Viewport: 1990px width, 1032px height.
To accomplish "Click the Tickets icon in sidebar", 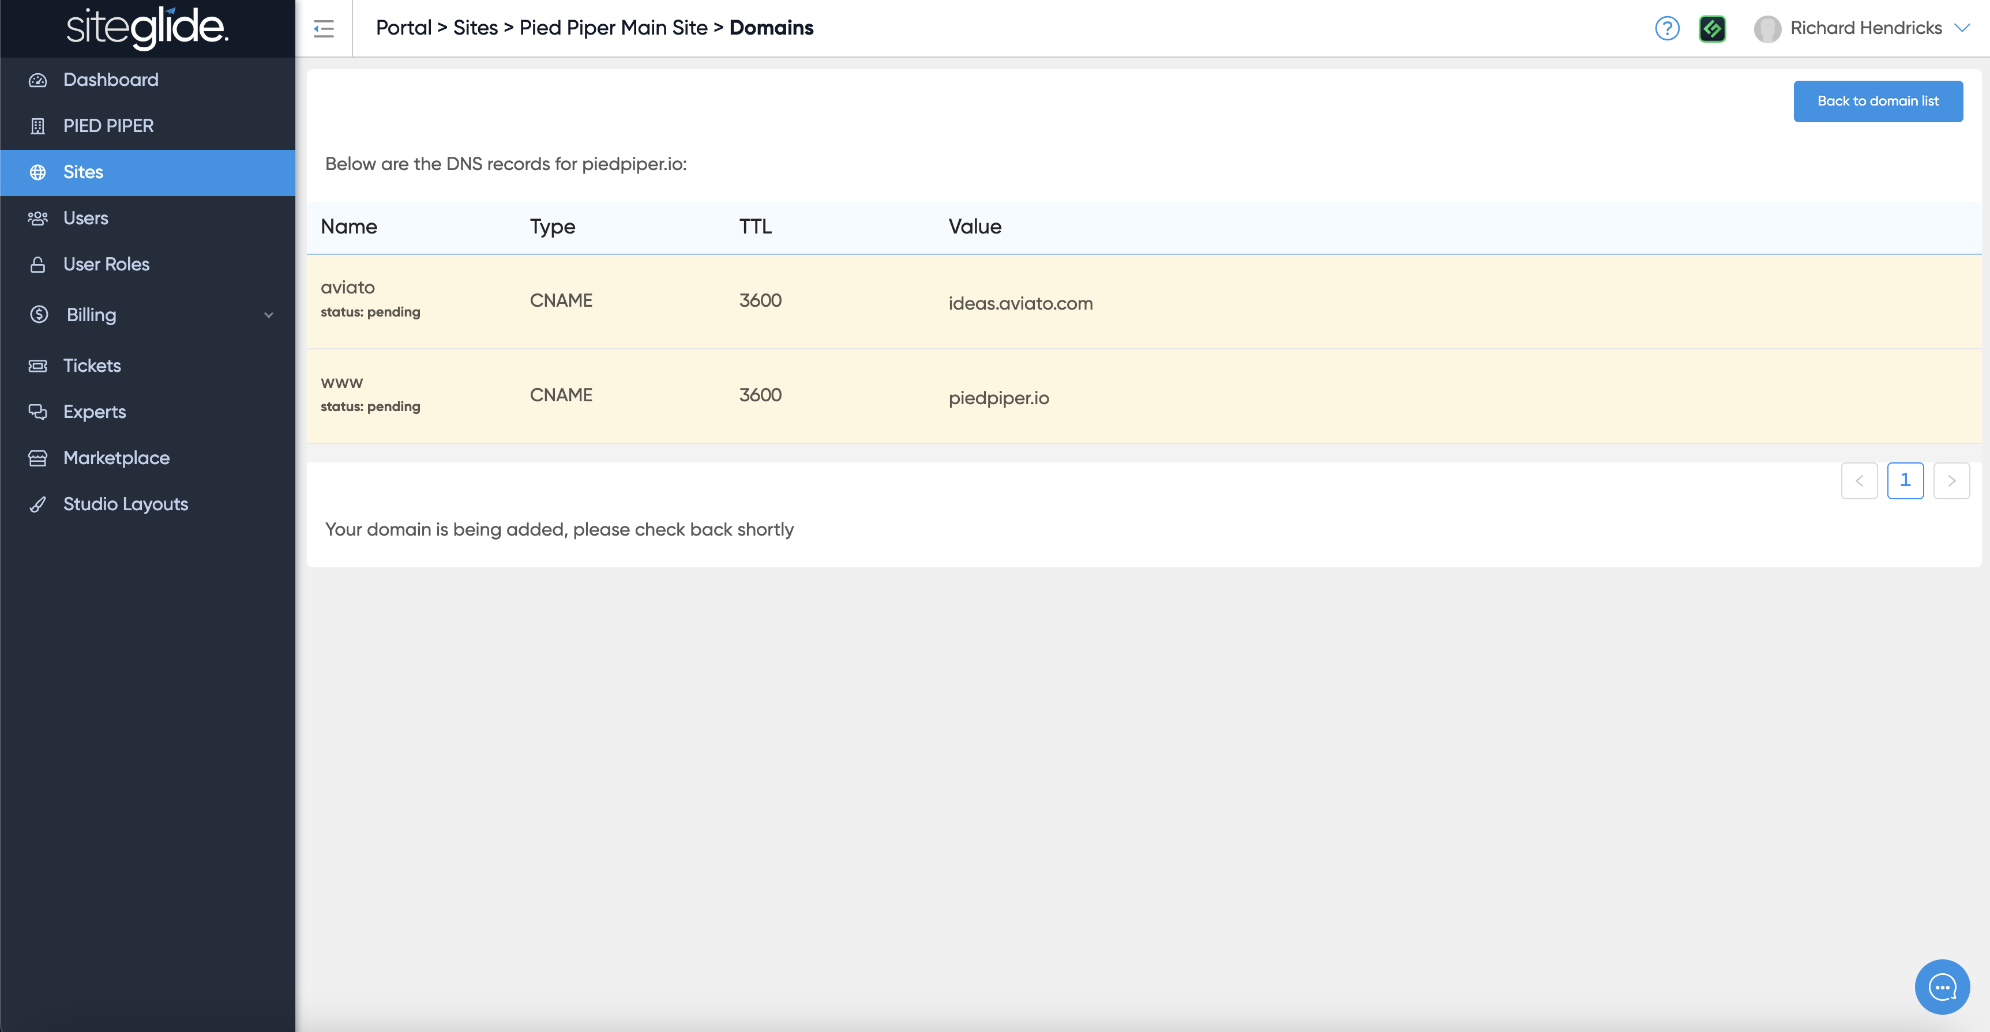I will pyautogui.click(x=37, y=366).
